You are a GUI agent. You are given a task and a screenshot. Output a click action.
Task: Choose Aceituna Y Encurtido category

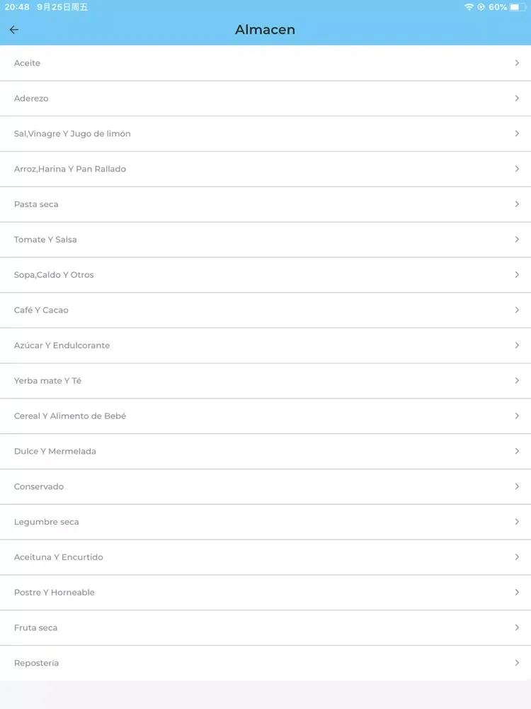[265, 557]
